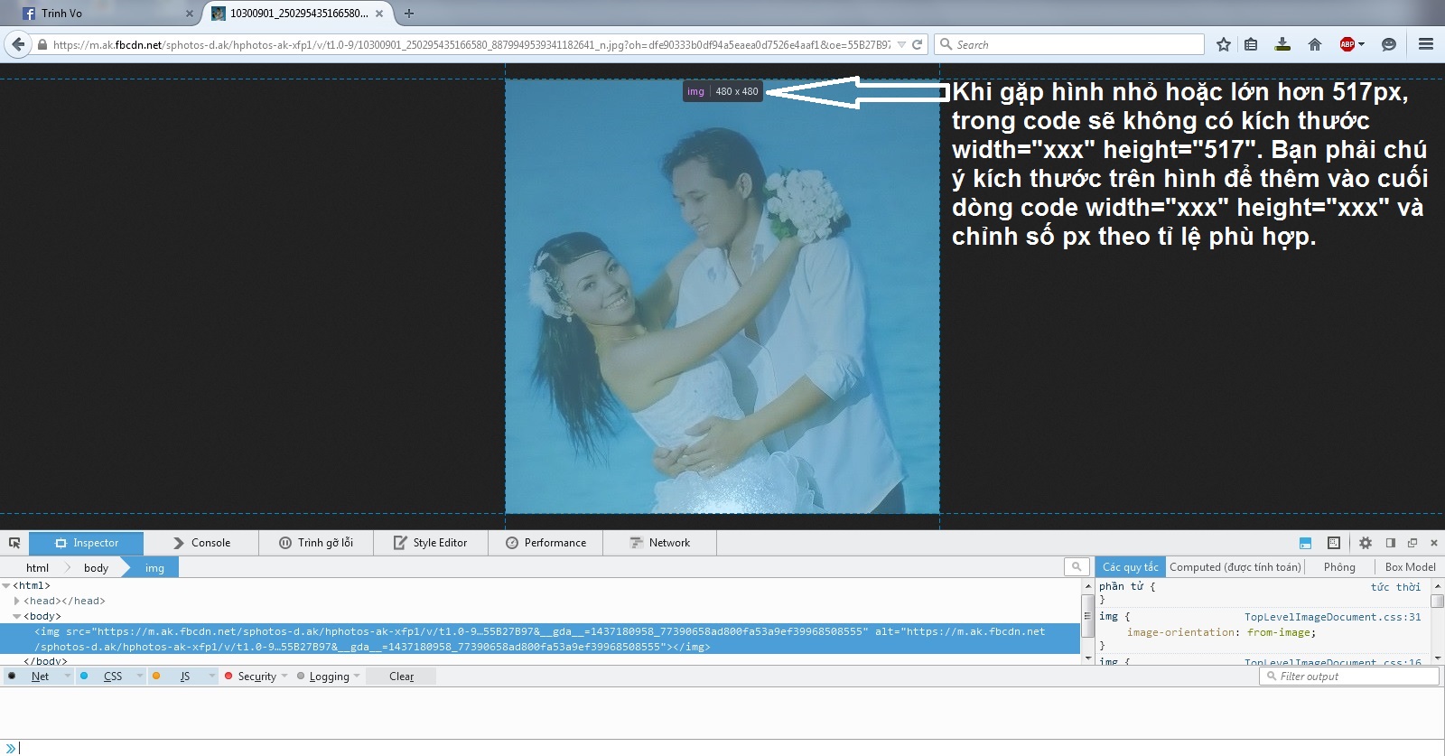The image size is (1445, 756).
Task: Open the bookmarks list icon
Action: [1251, 44]
